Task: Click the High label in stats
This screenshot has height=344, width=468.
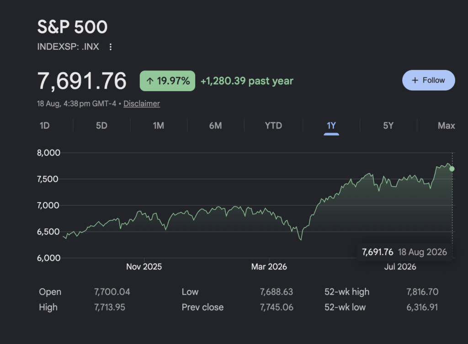Action: pyautogui.click(x=48, y=307)
